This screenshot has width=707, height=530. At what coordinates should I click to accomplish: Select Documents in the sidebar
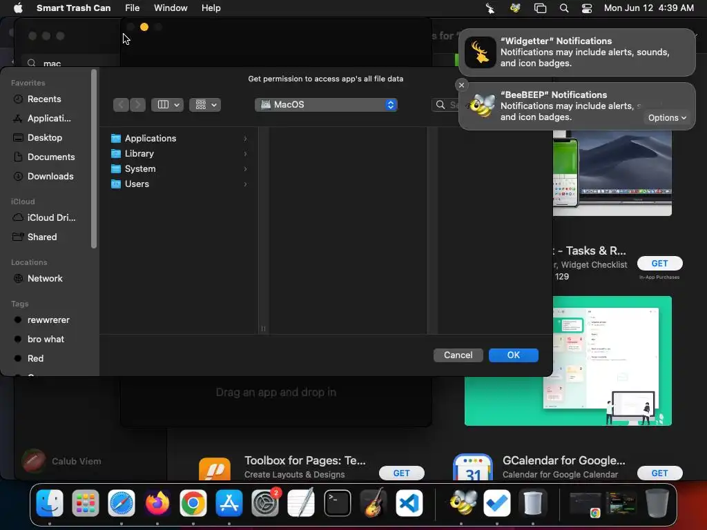(x=51, y=157)
